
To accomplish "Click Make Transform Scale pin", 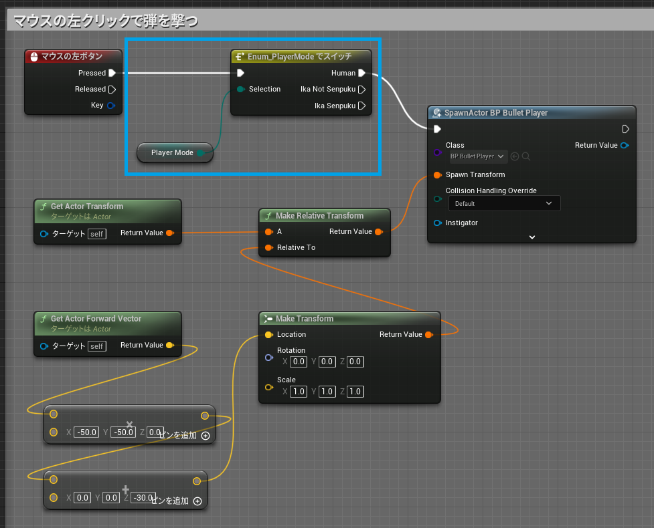I will click(269, 387).
